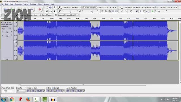Screen dimensions: 181x102
Task: Select the Multi-Tool asterisk icon
Action: coord(54,11)
